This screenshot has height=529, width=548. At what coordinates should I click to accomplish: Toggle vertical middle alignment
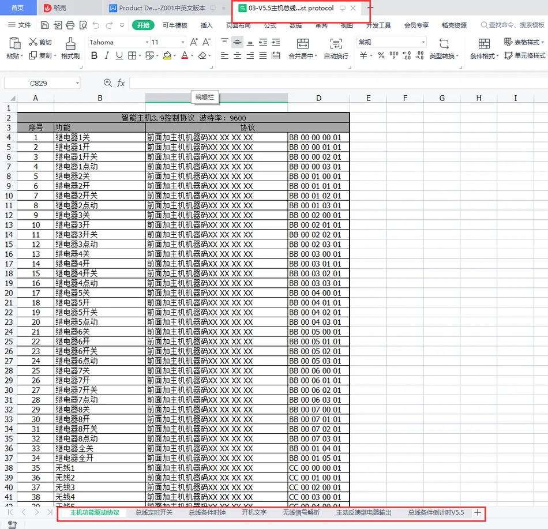click(x=237, y=42)
